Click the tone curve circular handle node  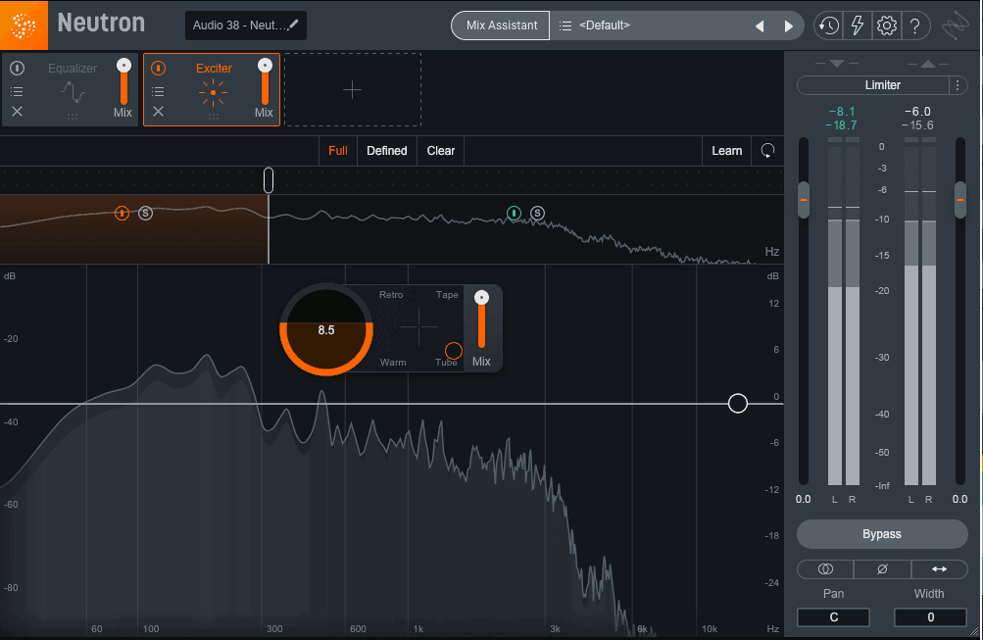click(738, 403)
